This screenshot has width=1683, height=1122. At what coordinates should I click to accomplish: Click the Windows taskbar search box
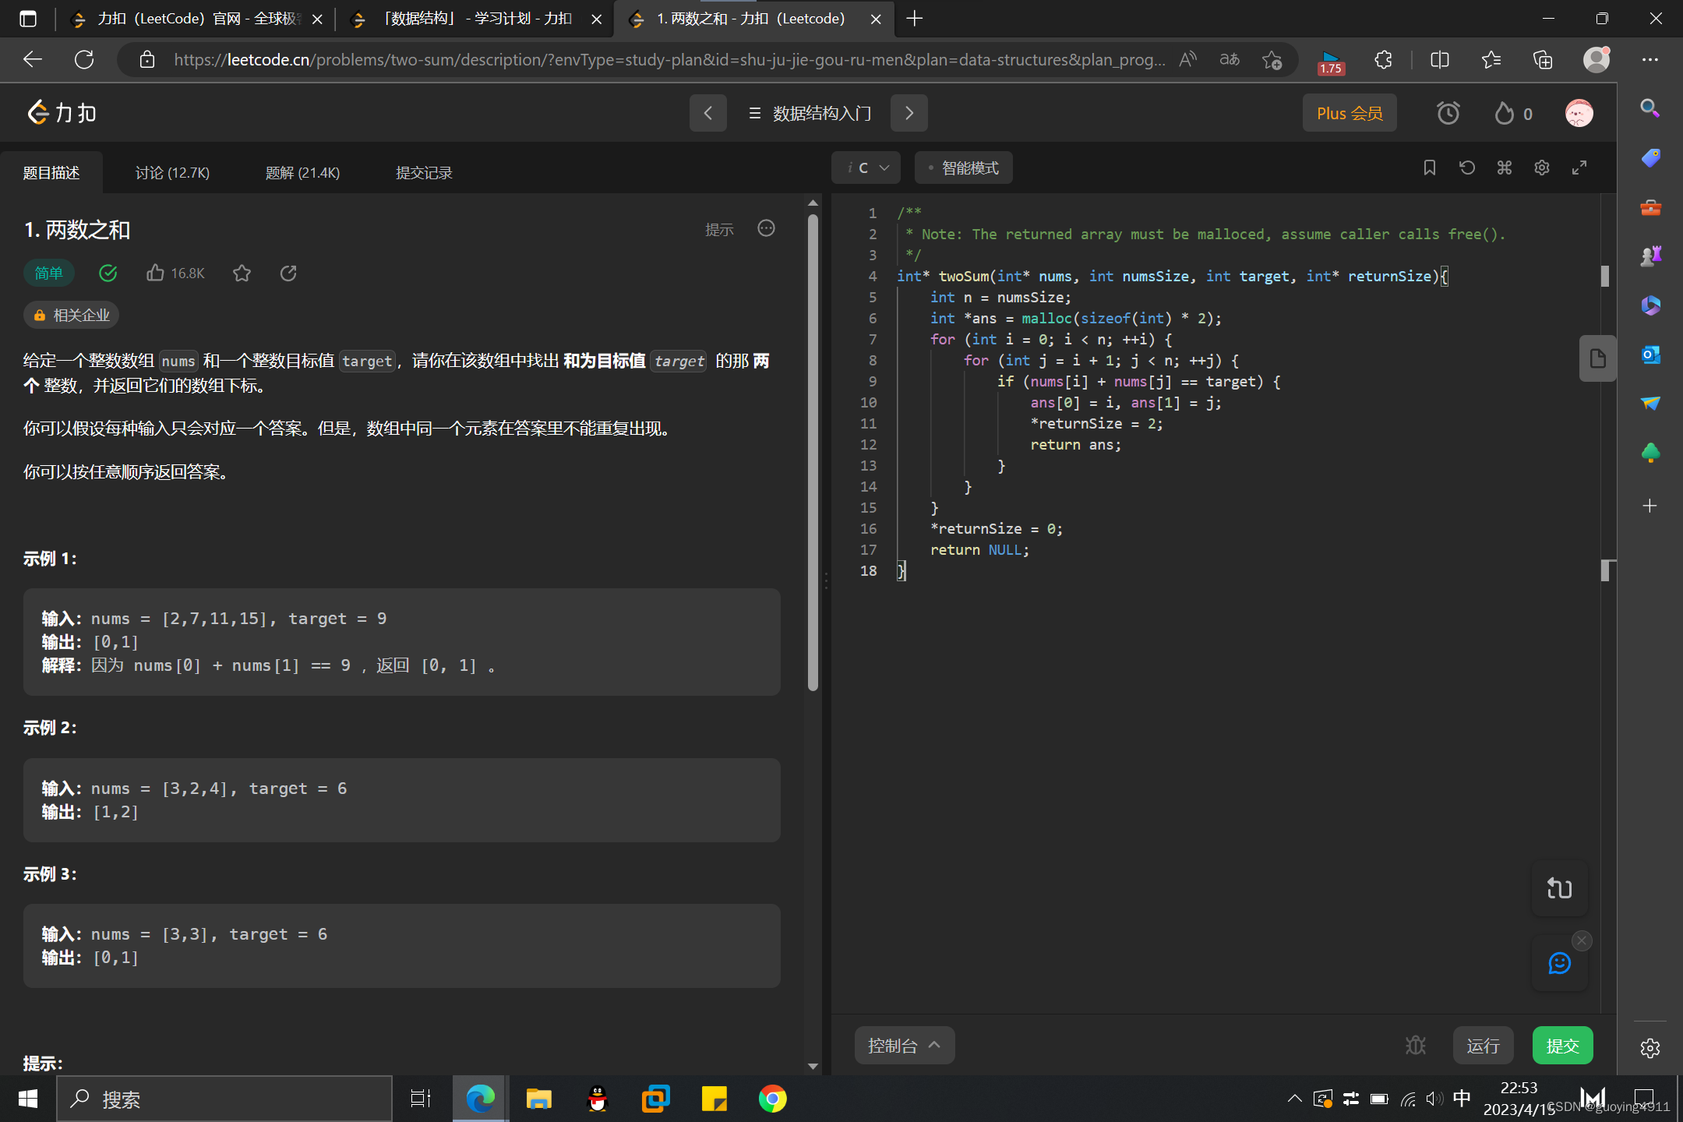pos(224,1099)
